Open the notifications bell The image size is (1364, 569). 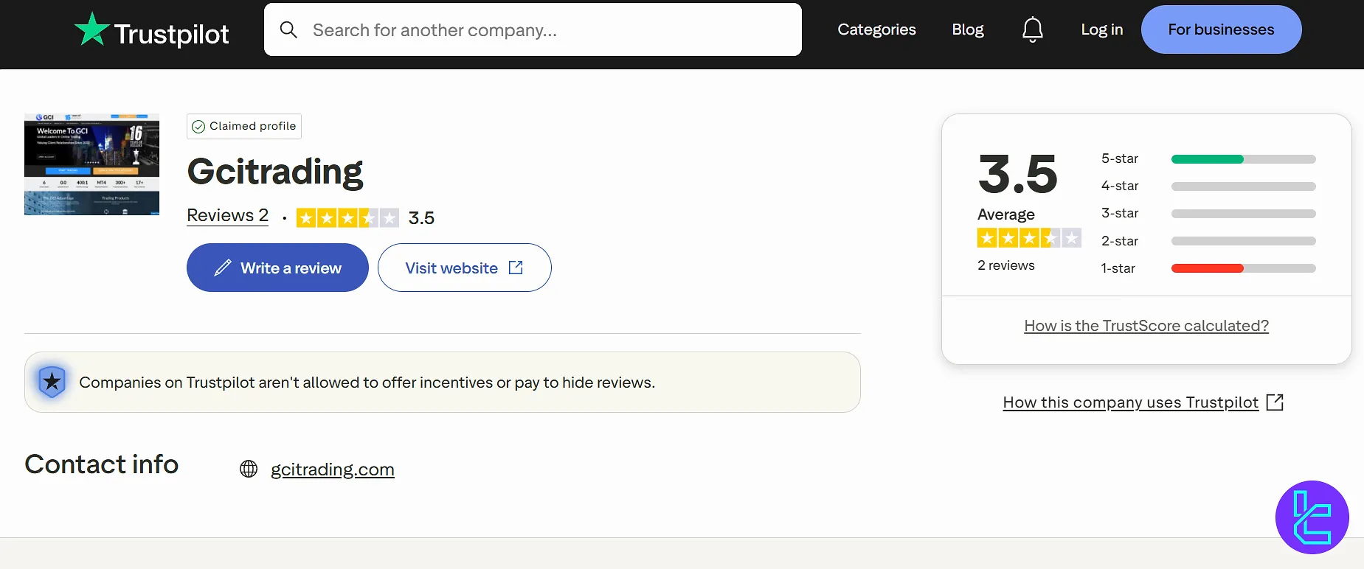(1032, 29)
